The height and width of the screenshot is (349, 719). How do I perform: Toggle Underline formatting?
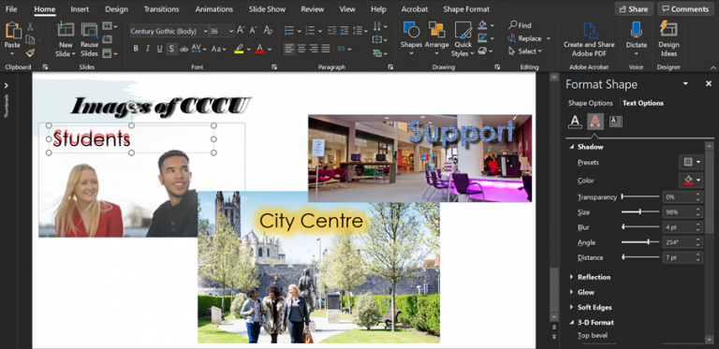(159, 49)
